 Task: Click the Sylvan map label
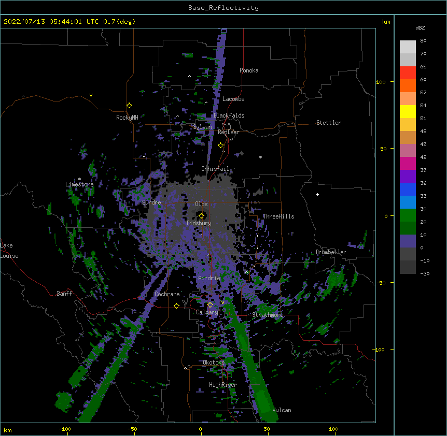(202, 127)
